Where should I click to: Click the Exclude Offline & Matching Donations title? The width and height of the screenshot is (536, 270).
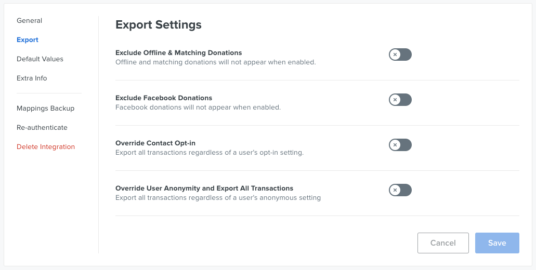[x=178, y=53]
